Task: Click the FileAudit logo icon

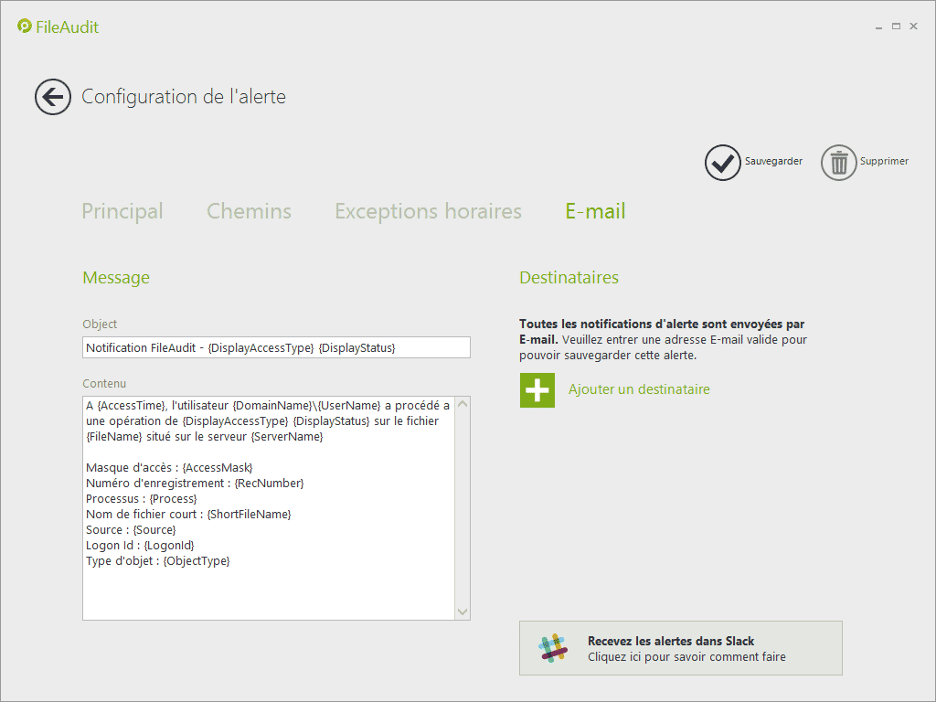Action: (25, 27)
